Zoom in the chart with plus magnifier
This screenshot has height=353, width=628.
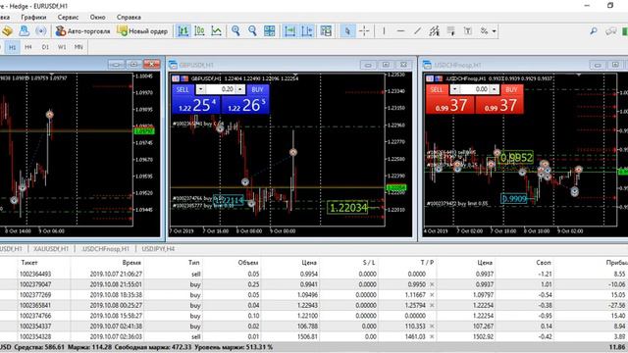(x=235, y=31)
